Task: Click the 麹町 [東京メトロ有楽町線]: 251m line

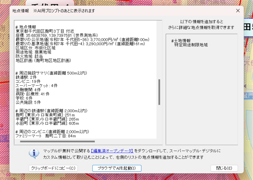Action: (45, 115)
